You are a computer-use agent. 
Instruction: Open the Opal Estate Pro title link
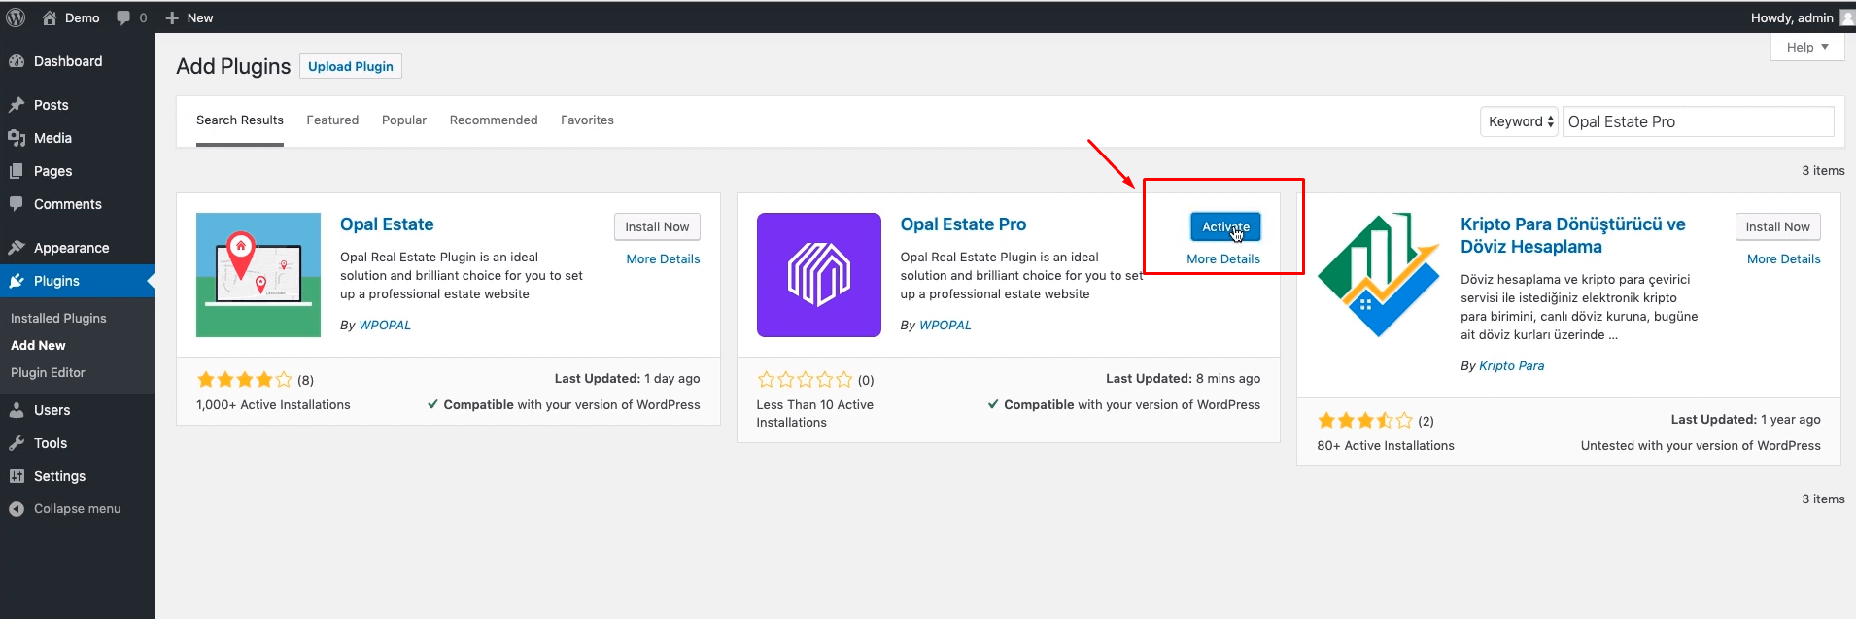point(963,224)
